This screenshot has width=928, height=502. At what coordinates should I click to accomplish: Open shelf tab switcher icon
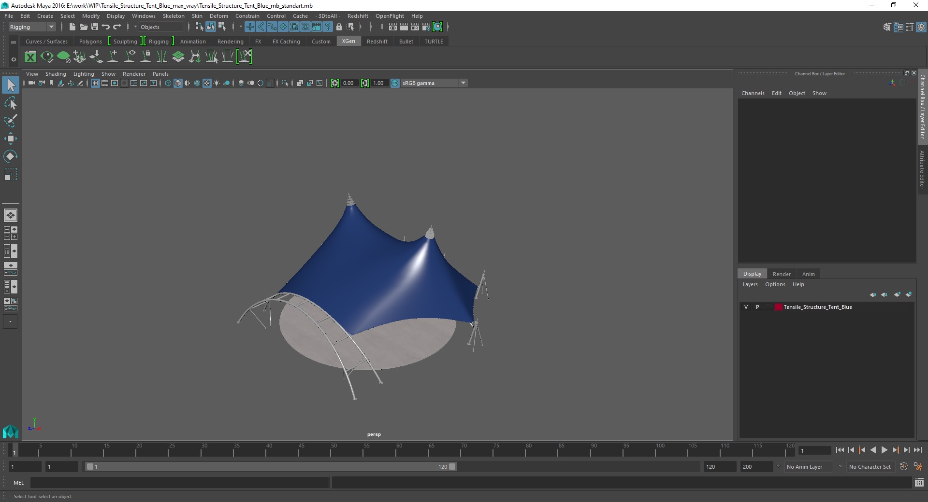(x=14, y=42)
